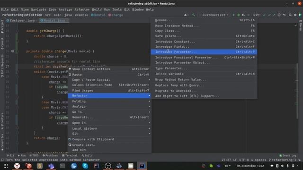Open the Favorites tool window

coord(2,142)
